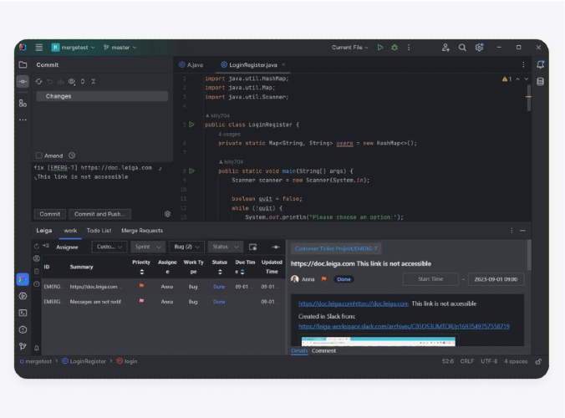Run main method from gutter arrow
Screen dimensions: 565x418
[x=192, y=171]
